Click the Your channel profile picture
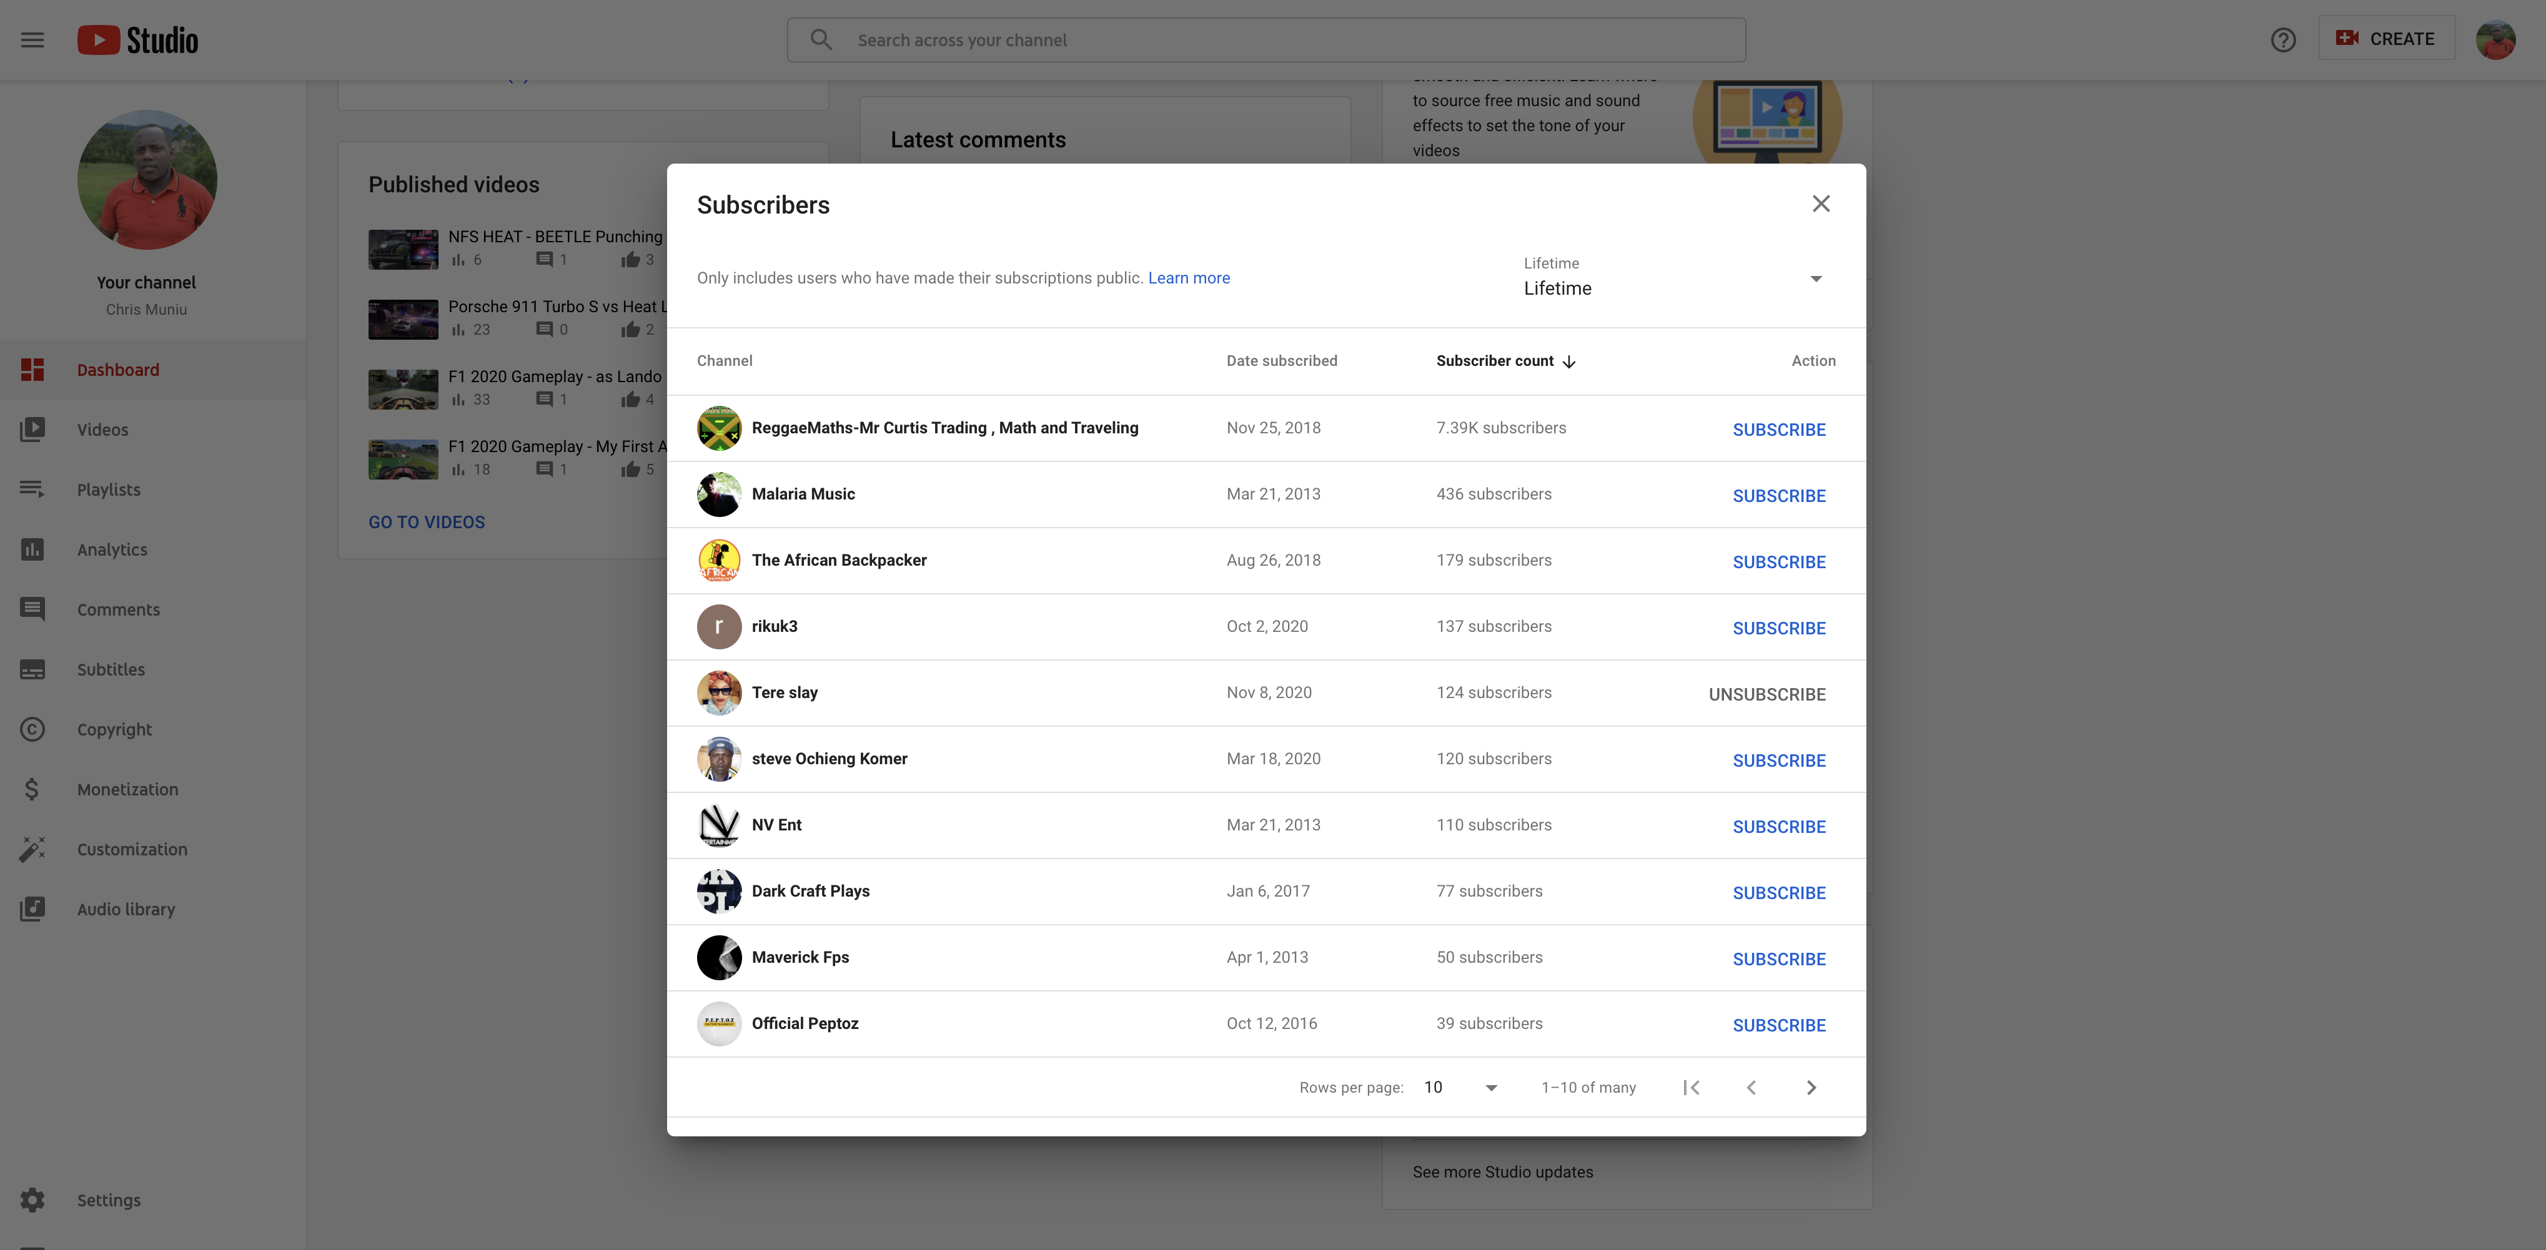 click(x=147, y=179)
